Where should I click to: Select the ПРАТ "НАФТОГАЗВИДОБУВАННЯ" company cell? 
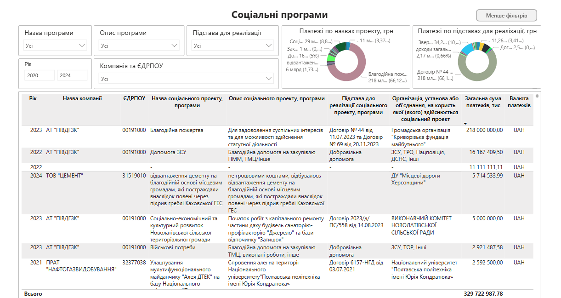(x=81, y=266)
